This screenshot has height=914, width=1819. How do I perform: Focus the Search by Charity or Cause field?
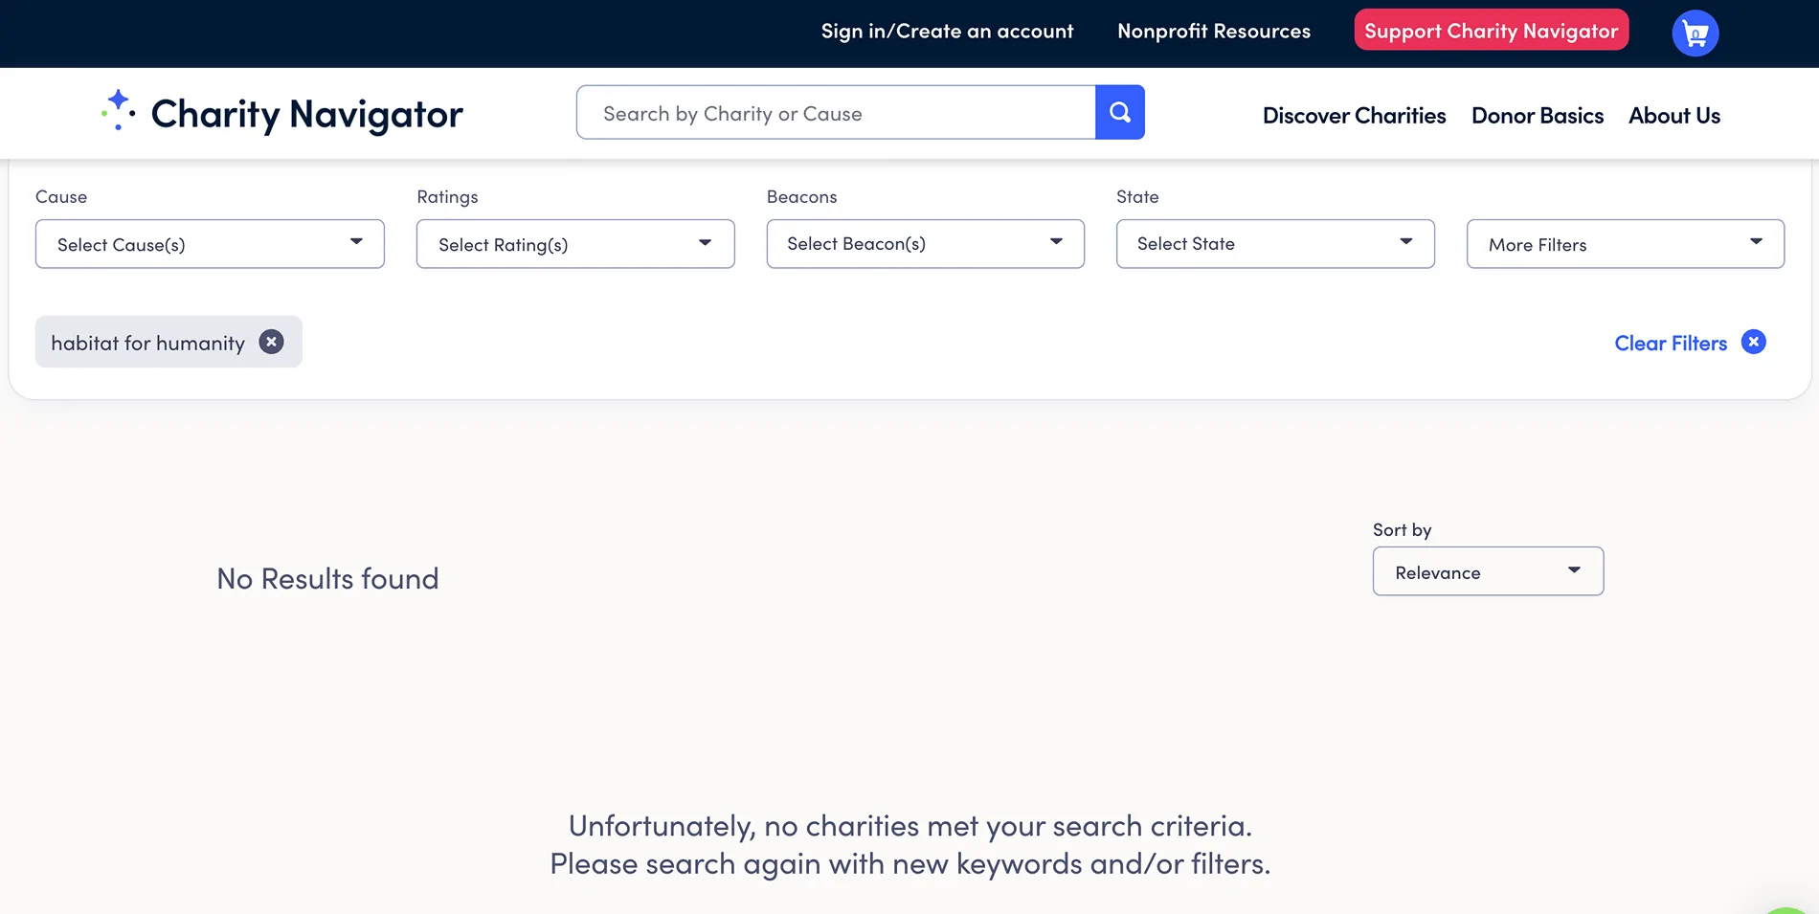(x=836, y=113)
